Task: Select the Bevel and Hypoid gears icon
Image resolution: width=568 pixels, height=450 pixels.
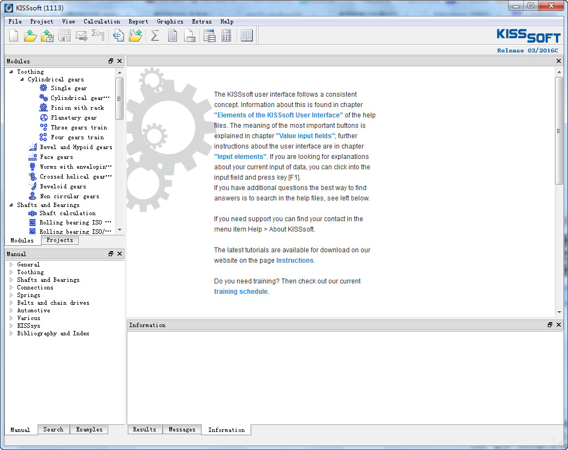Action: (x=33, y=147)
